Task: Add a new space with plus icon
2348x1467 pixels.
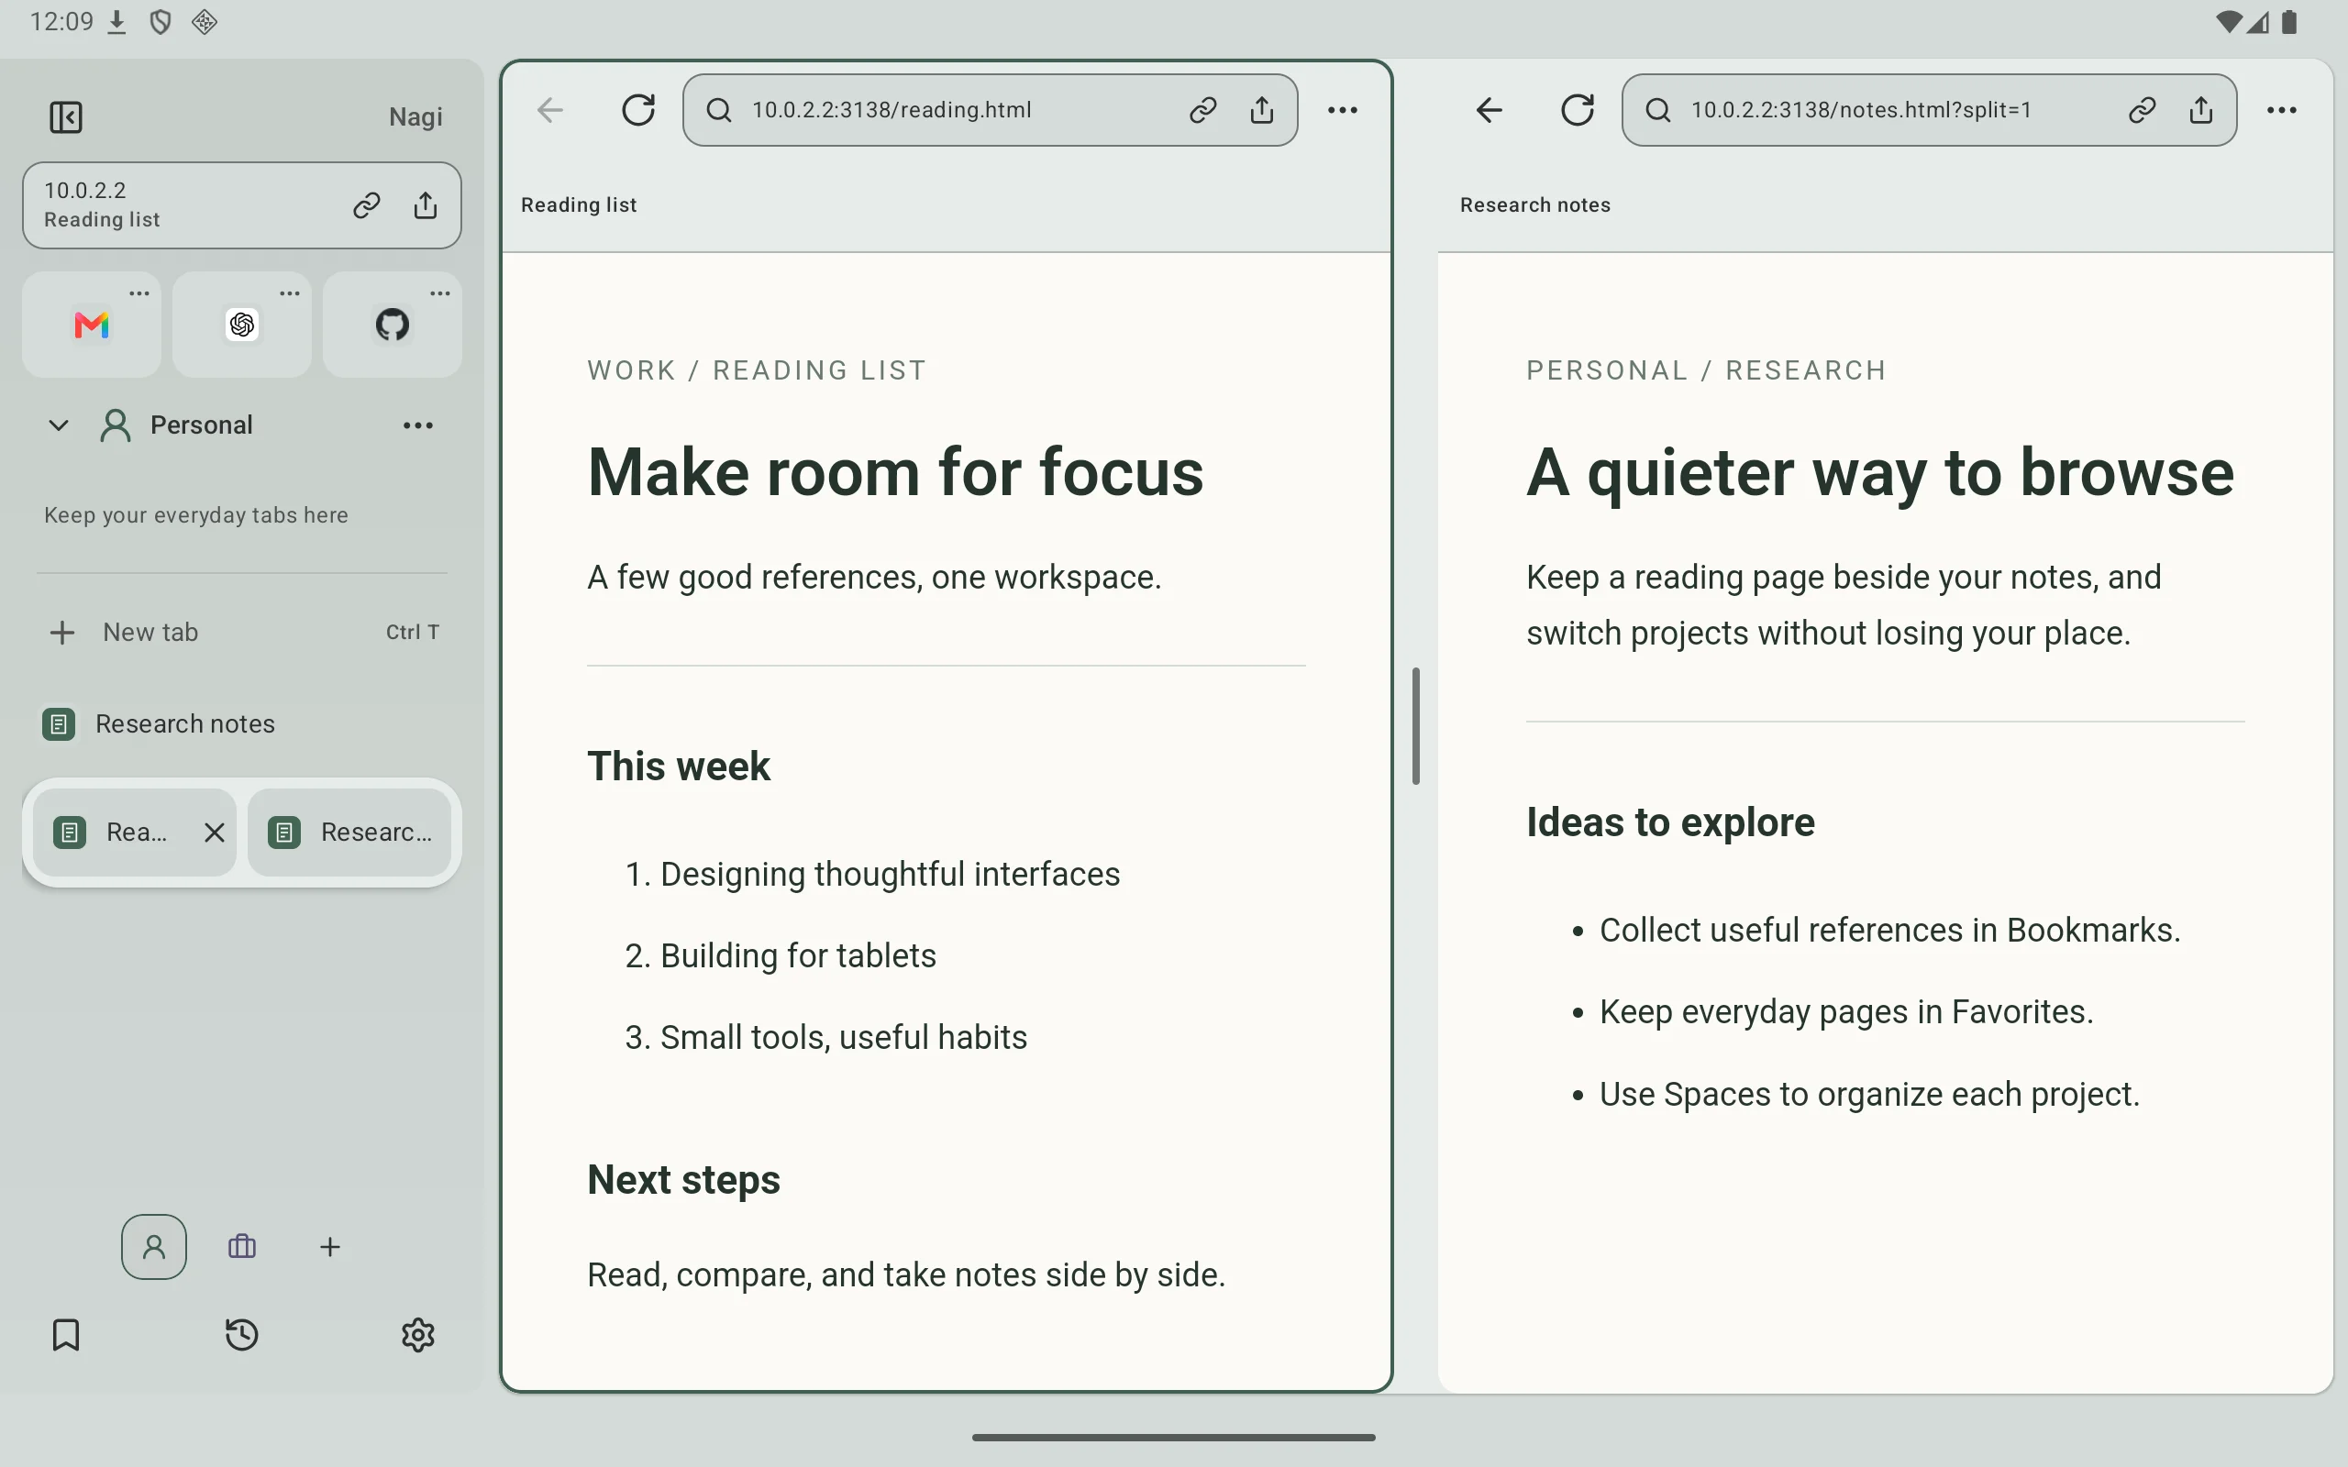Action: coord(330,1247)
